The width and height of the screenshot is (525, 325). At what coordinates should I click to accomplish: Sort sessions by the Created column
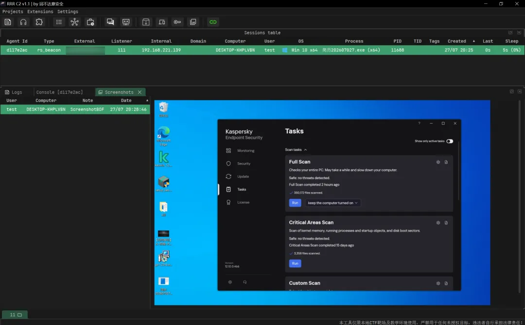(x=456, y=41)
